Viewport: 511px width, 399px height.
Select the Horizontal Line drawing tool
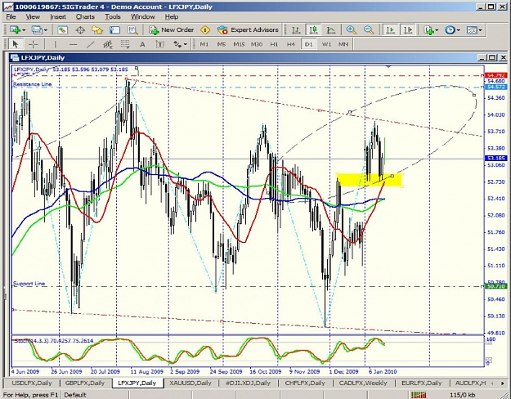73,44
